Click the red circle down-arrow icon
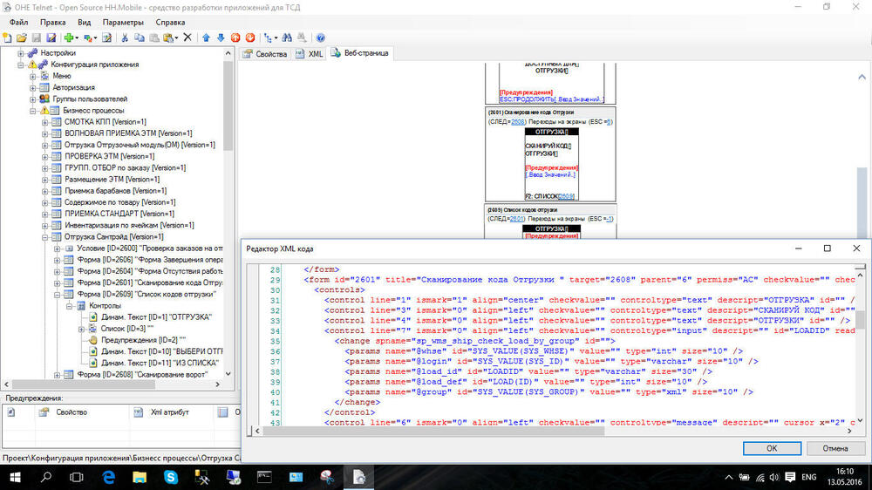Viewport: 872px width, 490px height. [250, 37]
